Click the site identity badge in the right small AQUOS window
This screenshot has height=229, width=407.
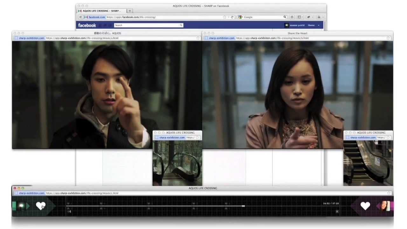360,137
